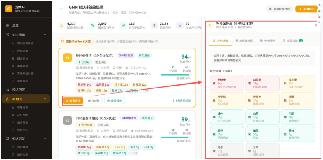Click the 淫羊藿 herb tile in detail panel
The height and width of the screenshot is (160, 323).
click(298, 83)
